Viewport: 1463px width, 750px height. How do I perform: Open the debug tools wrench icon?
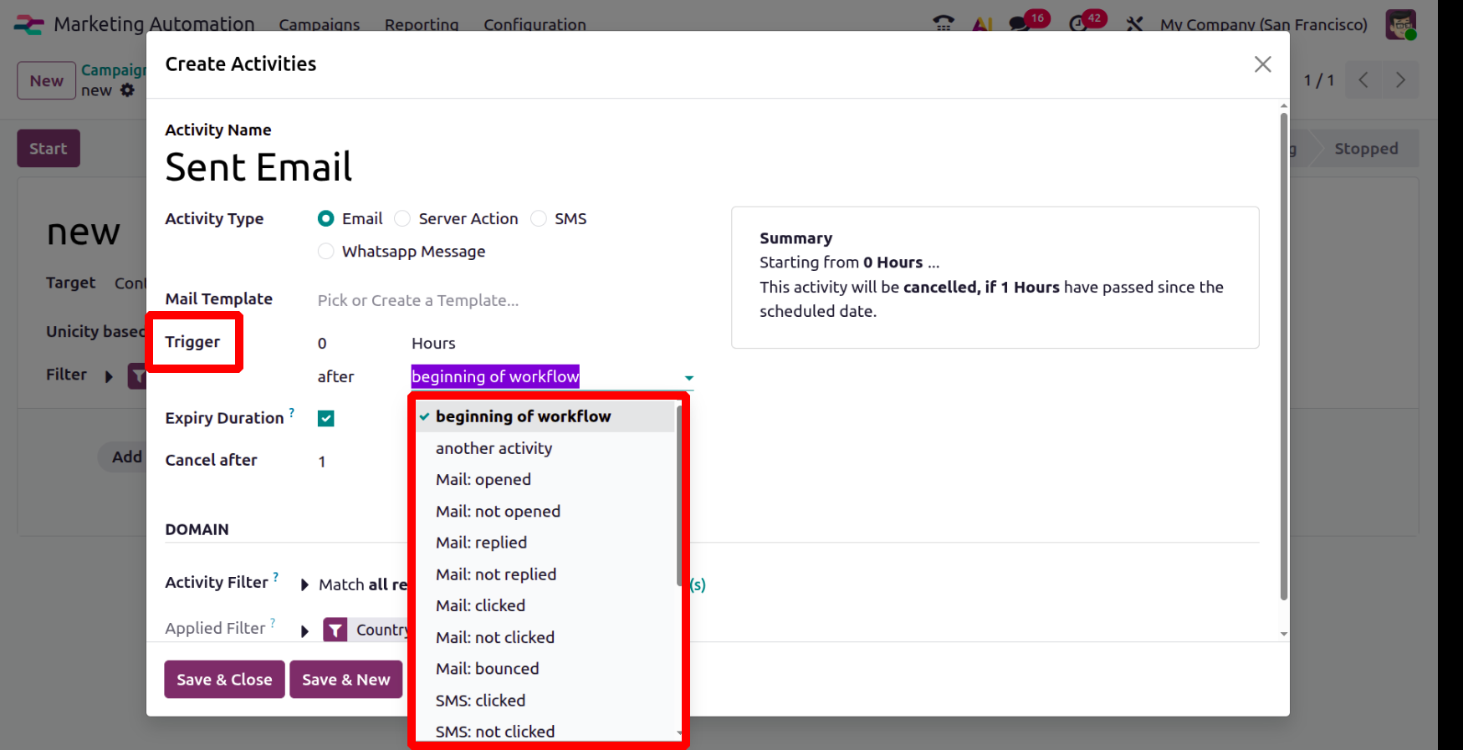1134,24
